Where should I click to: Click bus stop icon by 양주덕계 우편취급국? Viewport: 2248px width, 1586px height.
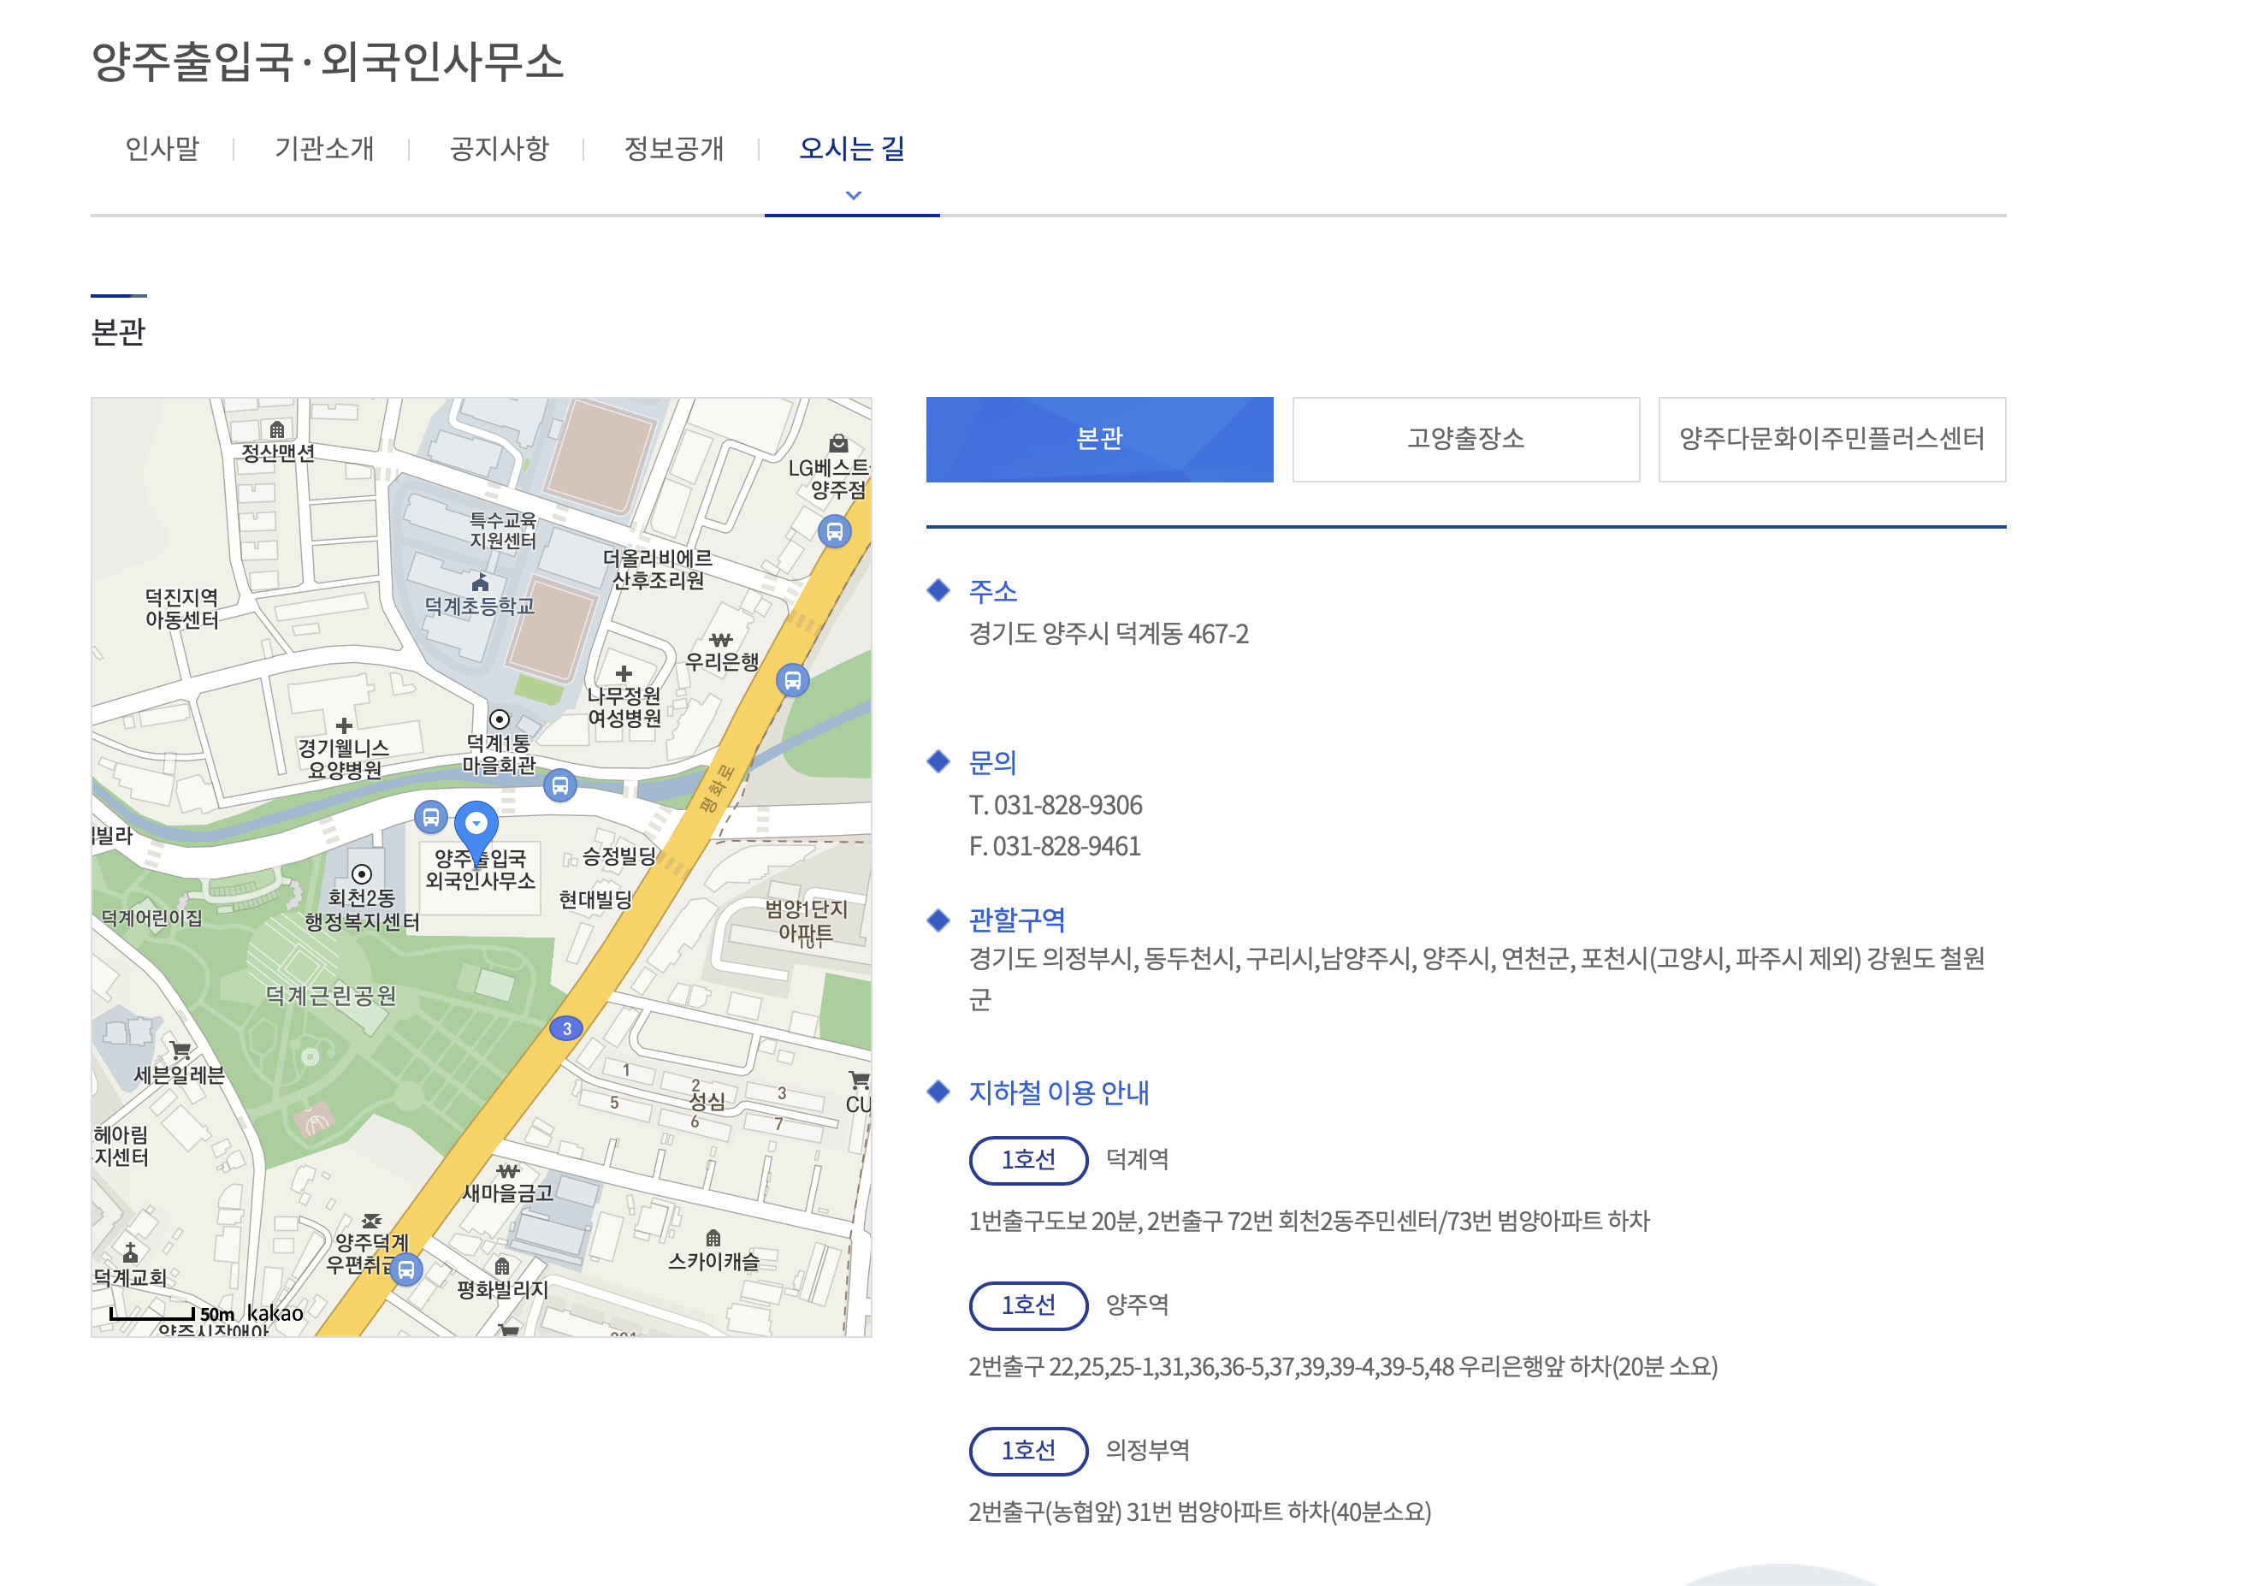pyautogui.click(x=406, y=1269)
